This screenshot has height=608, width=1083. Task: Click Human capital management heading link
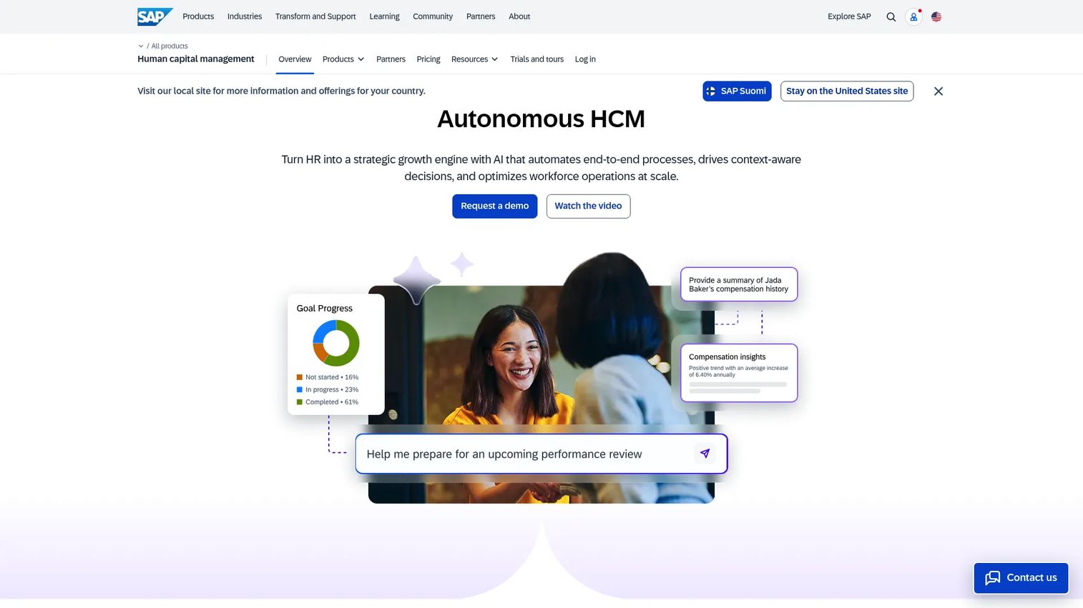pyautogui.click(x=196, y=59)
